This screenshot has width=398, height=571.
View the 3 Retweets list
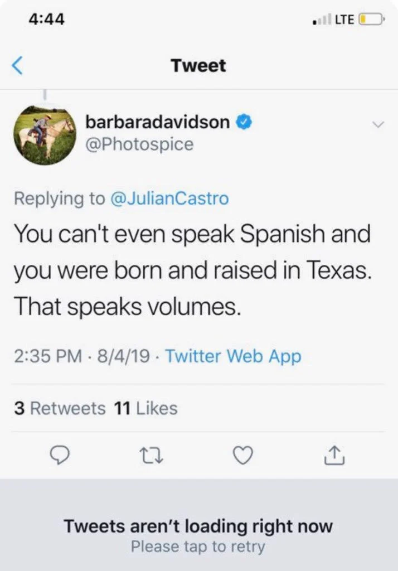point(60,408)
